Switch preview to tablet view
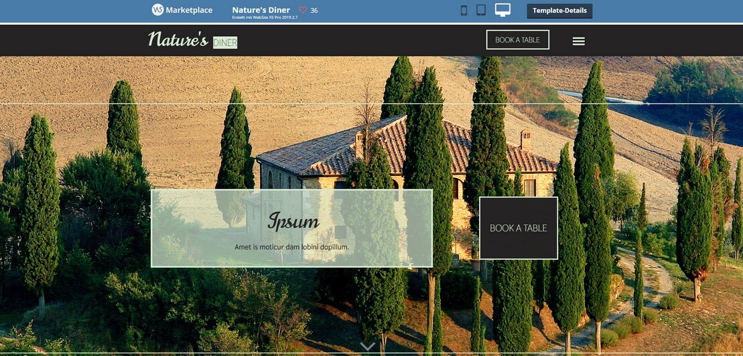The image size is (743, 356). [x=481, y=10]
